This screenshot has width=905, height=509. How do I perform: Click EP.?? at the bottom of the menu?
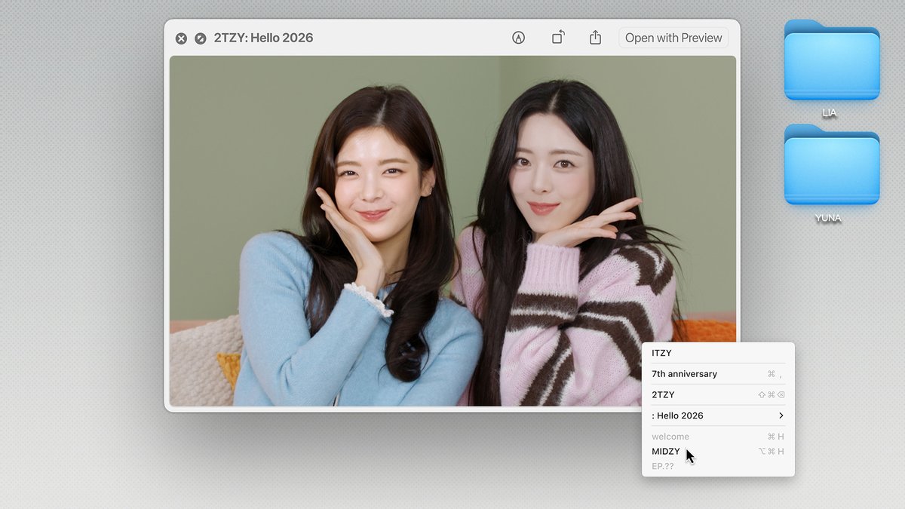(663, 466)
